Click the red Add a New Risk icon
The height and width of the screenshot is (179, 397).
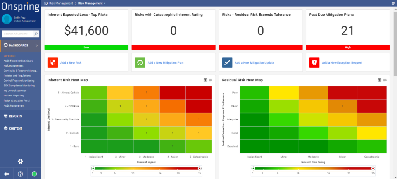[53, 62]
